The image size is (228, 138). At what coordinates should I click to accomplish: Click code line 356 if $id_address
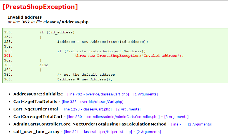point(57,32)
